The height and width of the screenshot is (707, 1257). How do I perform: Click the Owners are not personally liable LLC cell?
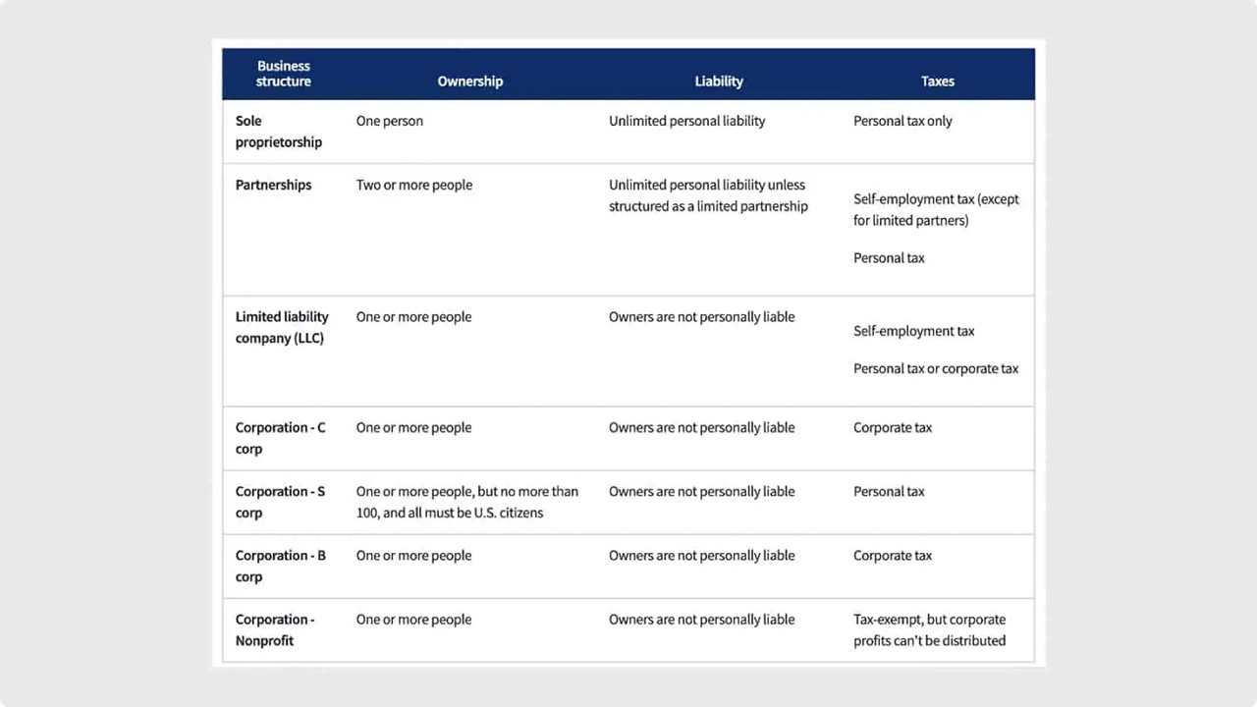[x=701, y=316]
